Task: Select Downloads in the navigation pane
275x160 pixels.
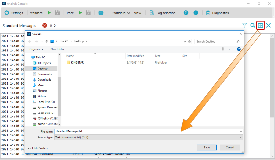Action: click(44, 80)
